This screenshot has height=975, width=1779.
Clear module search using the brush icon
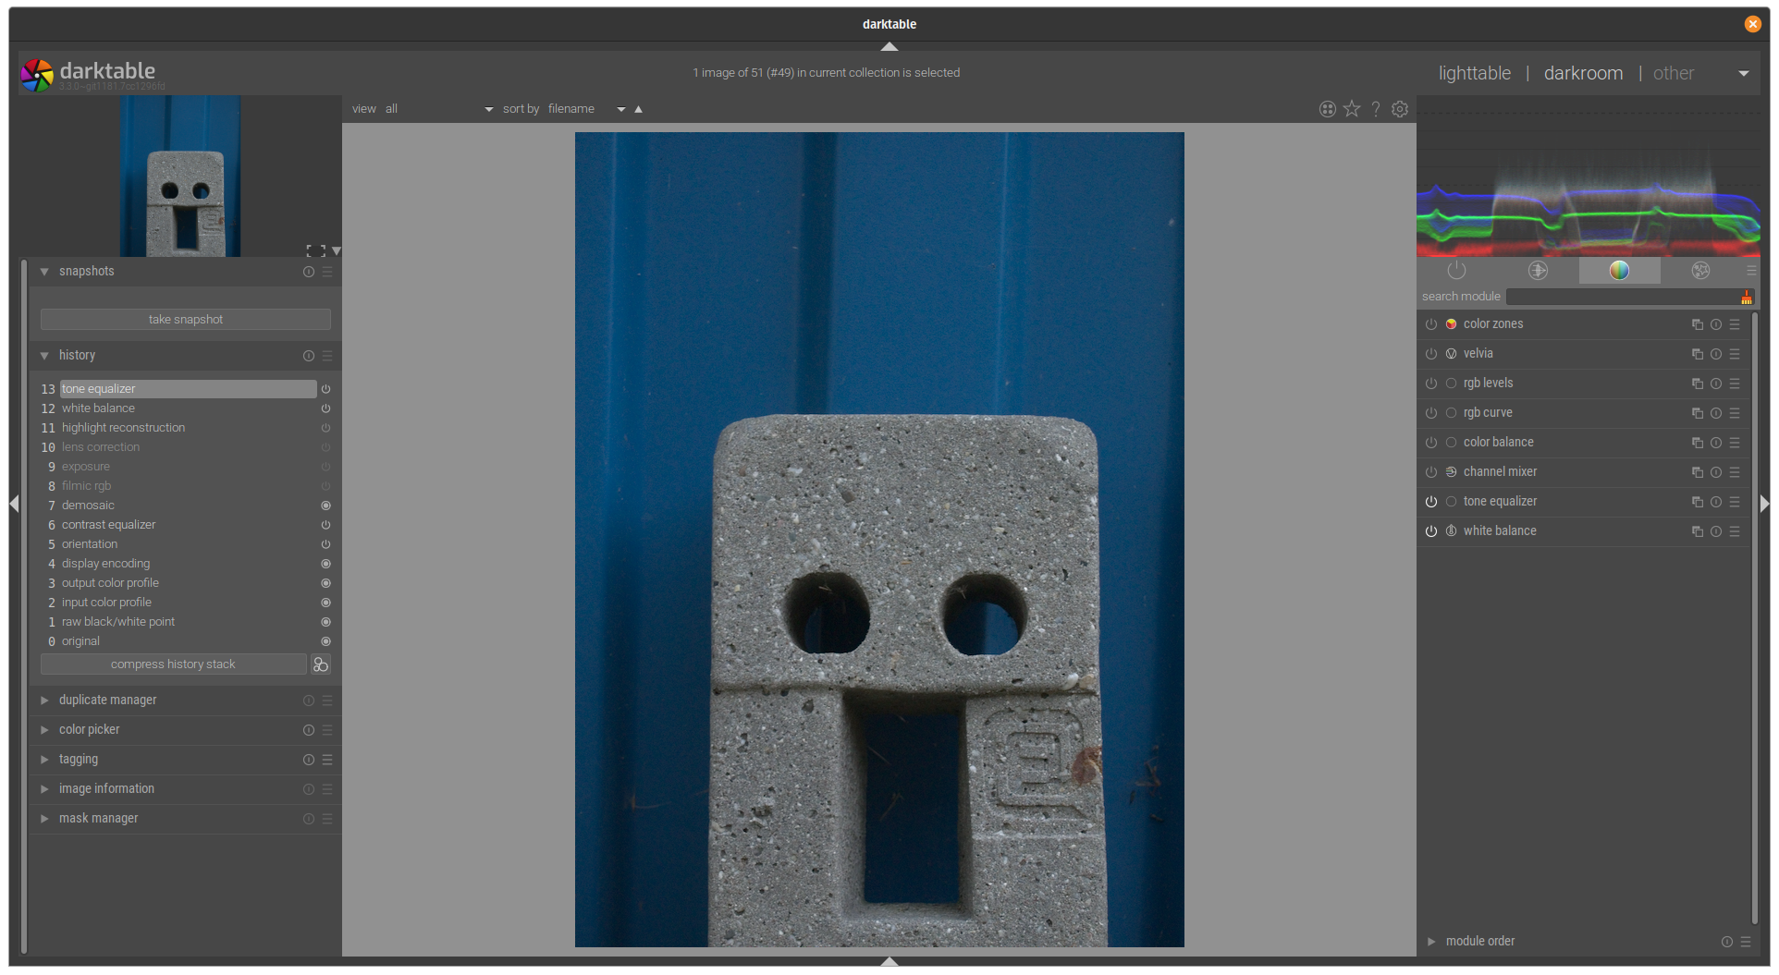[1746, 297]
